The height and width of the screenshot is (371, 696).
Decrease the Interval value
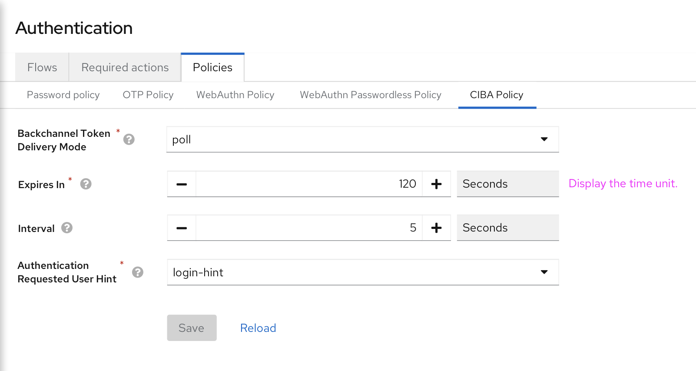coord(181,228)
